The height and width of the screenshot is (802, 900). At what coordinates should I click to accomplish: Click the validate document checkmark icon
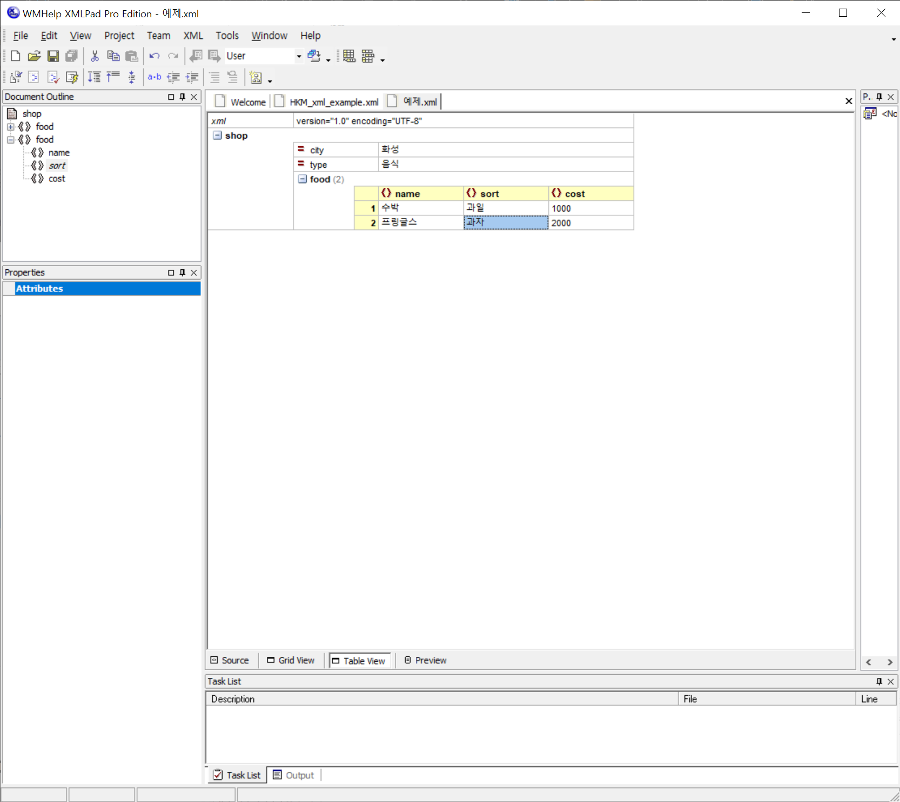53,77
